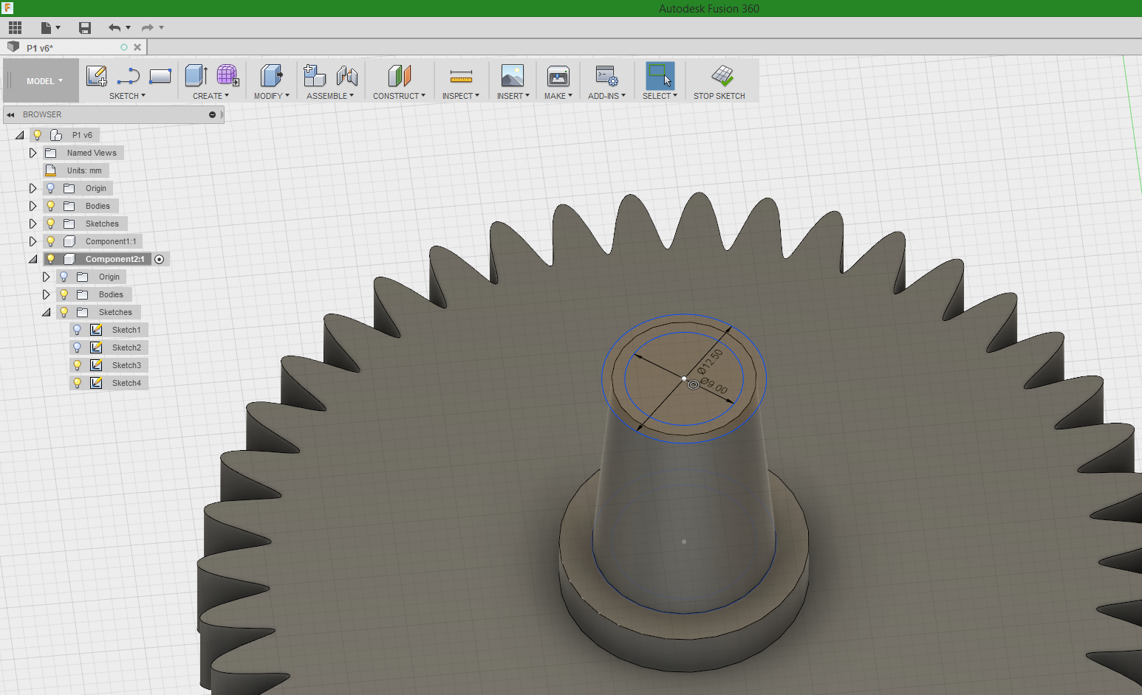Open the SKETCH menu

(x=127, y=96)
